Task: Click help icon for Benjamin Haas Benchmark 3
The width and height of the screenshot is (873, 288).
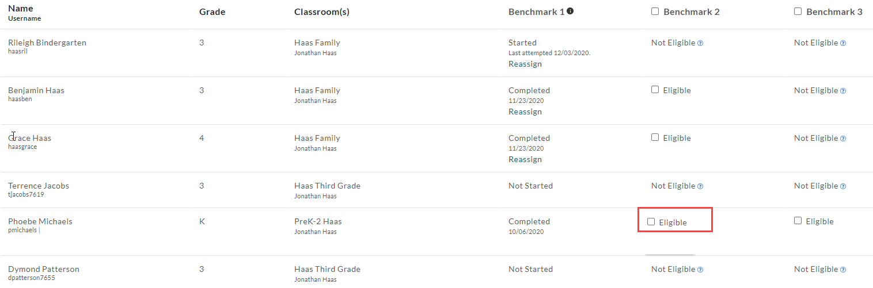Action: click(x=843, y=91)
